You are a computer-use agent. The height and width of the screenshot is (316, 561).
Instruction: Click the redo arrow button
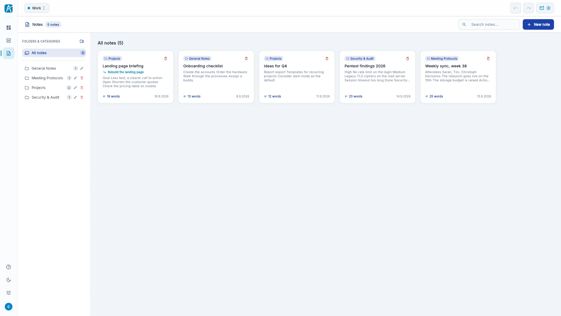(x=528, y=8)
